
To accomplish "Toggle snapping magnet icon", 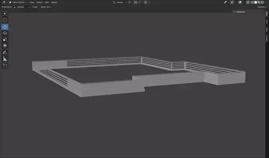I will [135, 2].
